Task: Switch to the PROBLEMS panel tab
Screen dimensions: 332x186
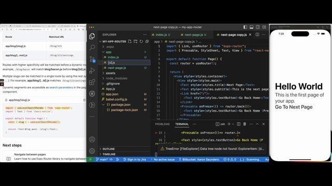Action: click(x=162, y=124)
